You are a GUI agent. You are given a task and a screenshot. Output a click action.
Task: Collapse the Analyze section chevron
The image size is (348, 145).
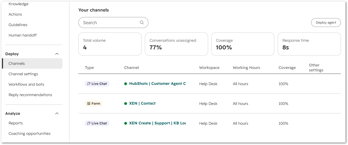coord(57,113)
